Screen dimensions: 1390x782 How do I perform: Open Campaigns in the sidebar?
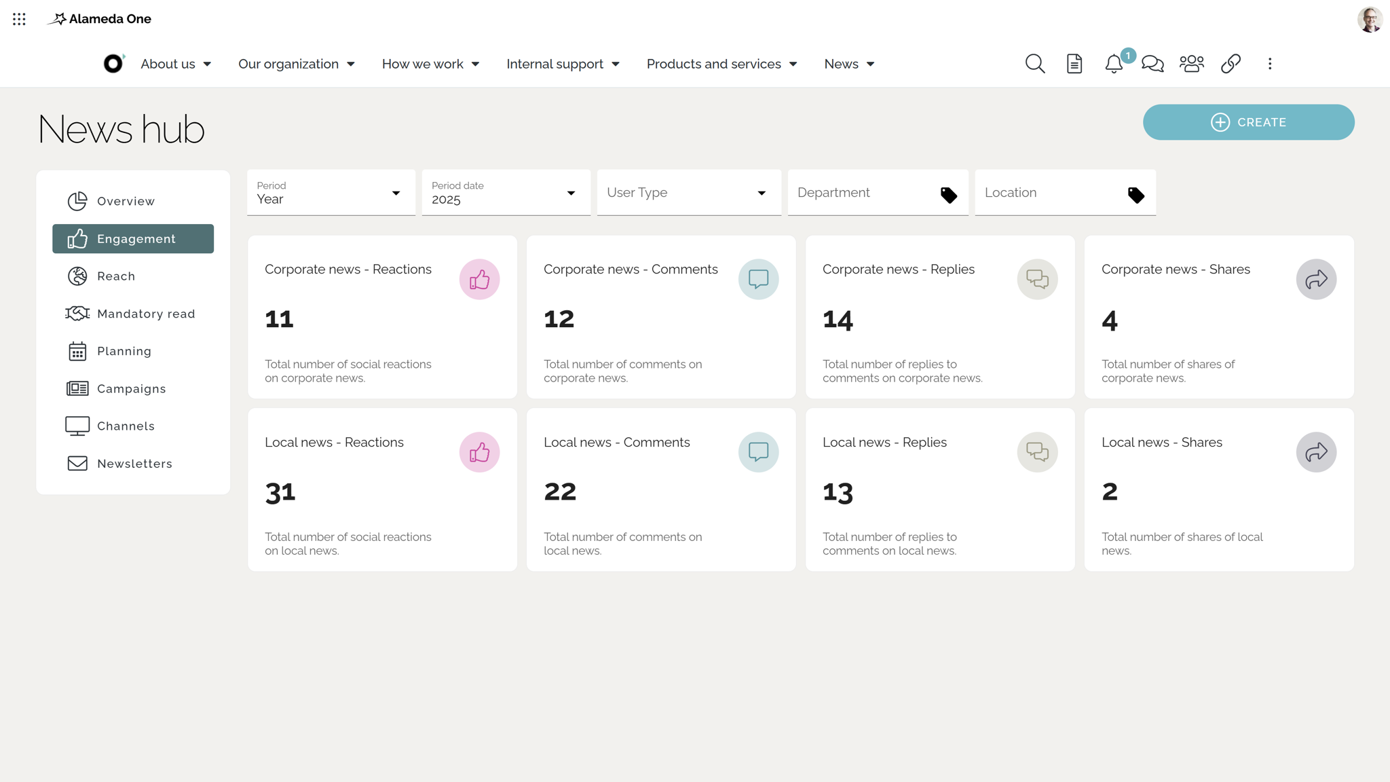coord(133,388)
